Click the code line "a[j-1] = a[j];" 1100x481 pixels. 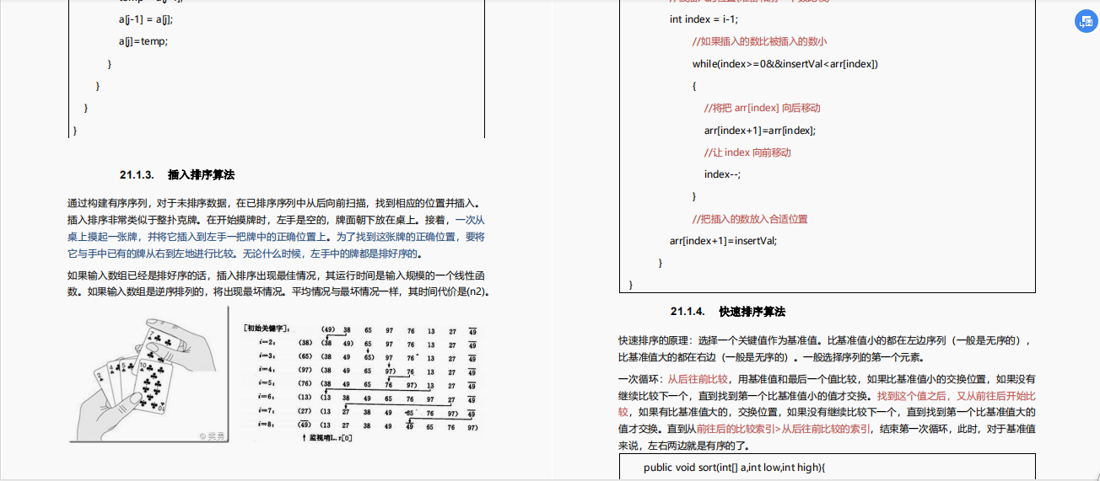(147, 19)
